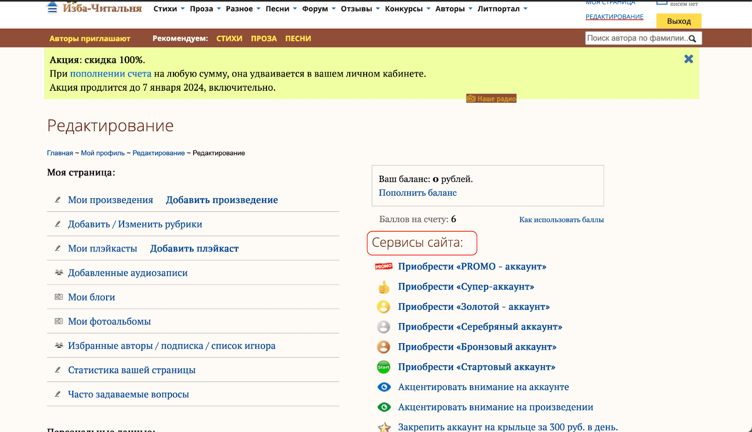The image size is (752, 432).
Task: Click the page icon beside Мои блоги
Action: point(59,297)
